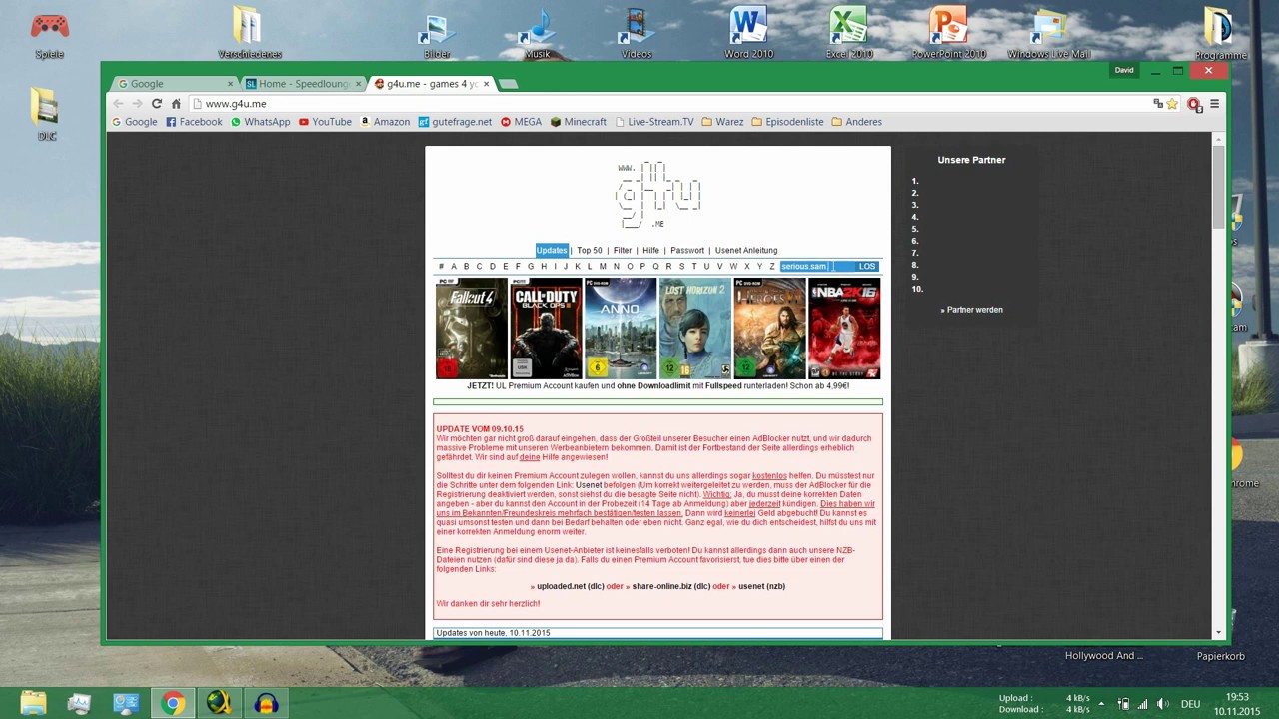Screen dimensions: 1279x719
Task: Open YouTube bookmark
Action: 325,122
